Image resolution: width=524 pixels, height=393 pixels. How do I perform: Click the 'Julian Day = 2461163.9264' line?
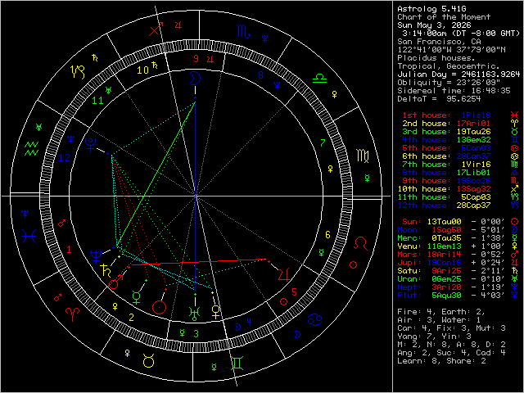458,75
